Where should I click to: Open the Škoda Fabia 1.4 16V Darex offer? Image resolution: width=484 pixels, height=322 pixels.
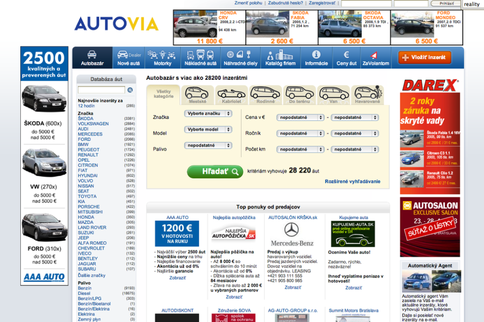point(430,137)
